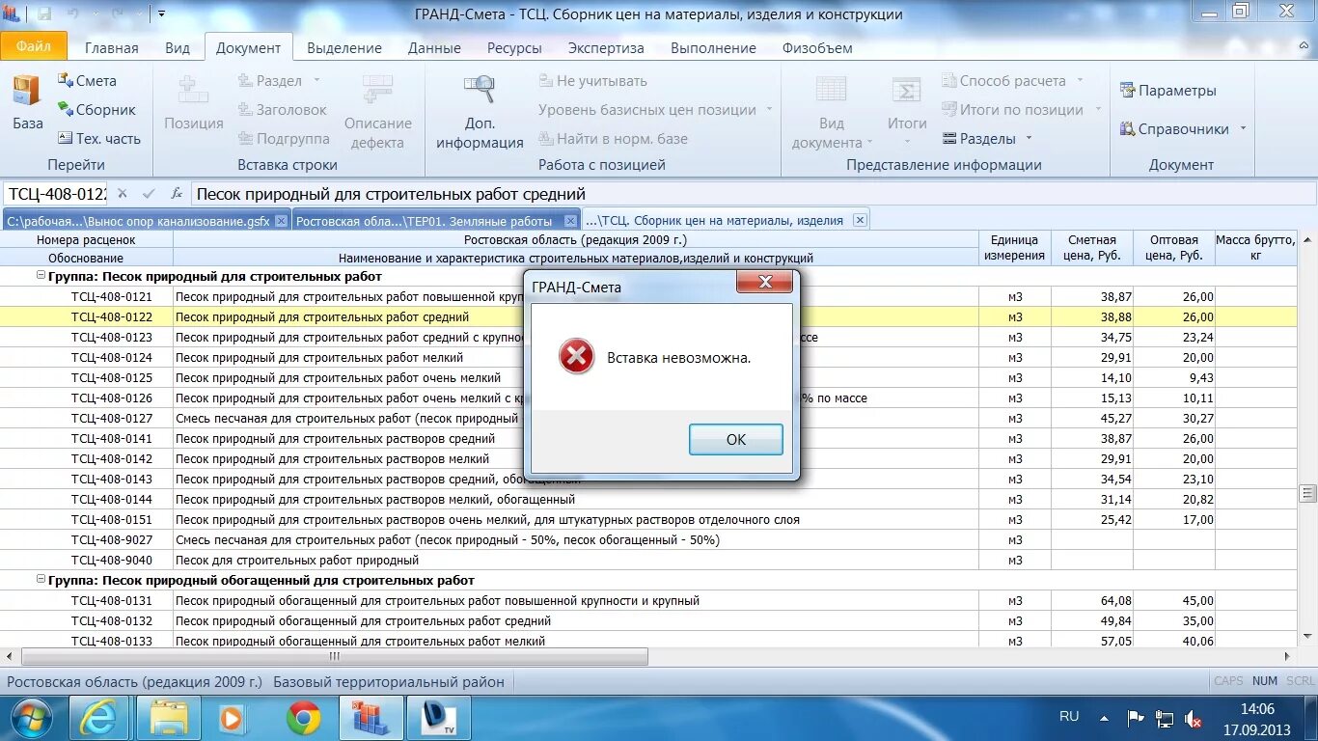Click the save icon in quick access toolbar
This screenshot has height=741, width=1318.
pos(44,14)
